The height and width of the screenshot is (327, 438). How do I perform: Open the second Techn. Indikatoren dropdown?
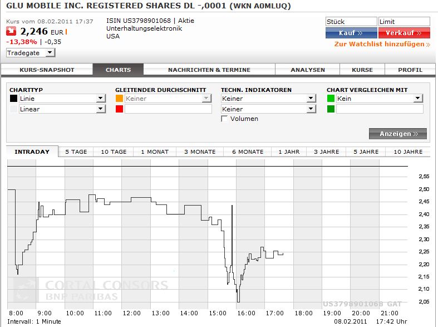[268, 109]
